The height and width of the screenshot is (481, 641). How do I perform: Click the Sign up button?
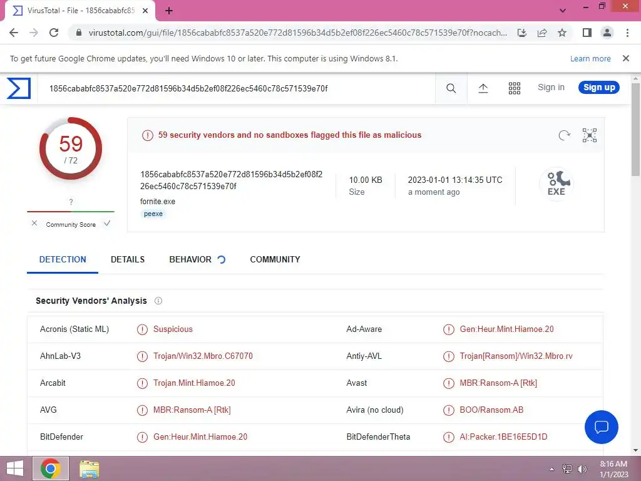[x=599, y=87]
